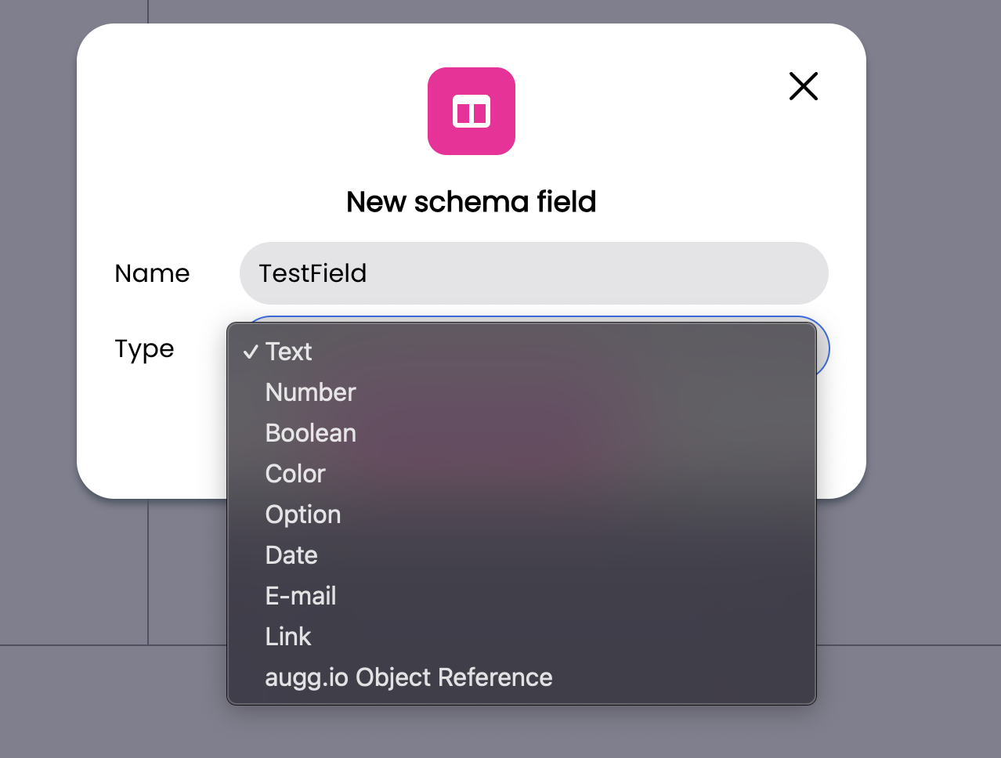Select the Text type option
This screenshot has width=1001, height=758.
pyautogui.click(x=289, y=352)
